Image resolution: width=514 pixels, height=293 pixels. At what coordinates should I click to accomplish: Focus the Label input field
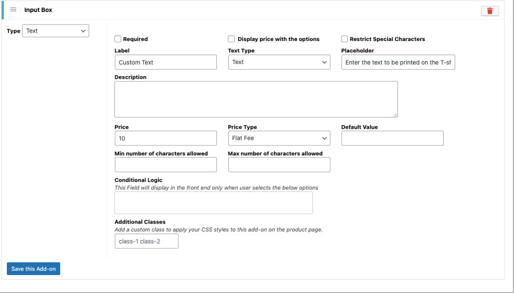(165, 62)
